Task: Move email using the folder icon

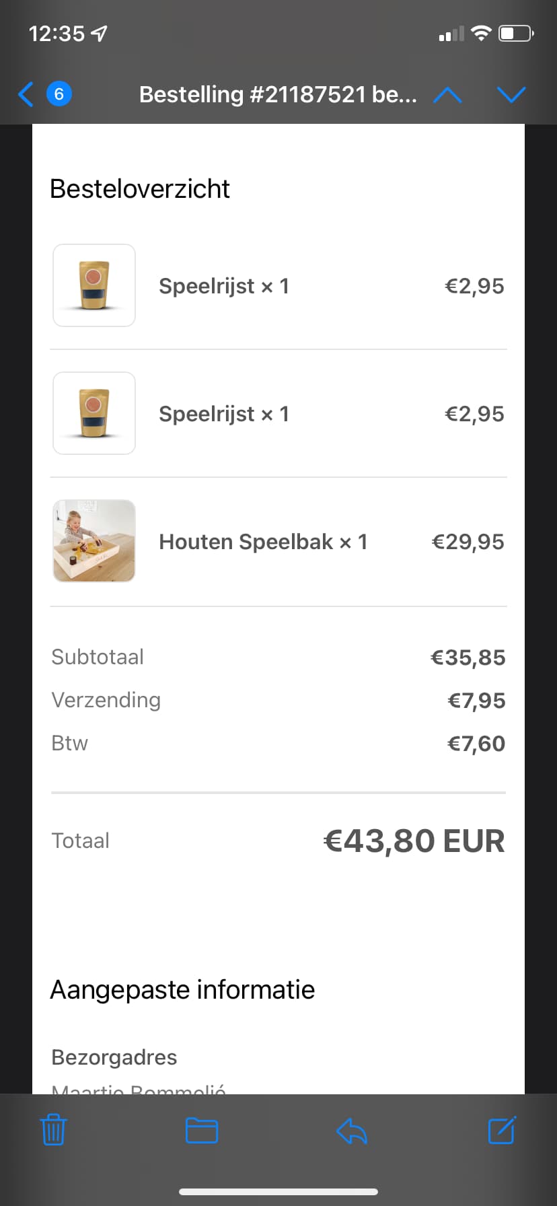Action: pyautogui.click(x=201, y=1130)
